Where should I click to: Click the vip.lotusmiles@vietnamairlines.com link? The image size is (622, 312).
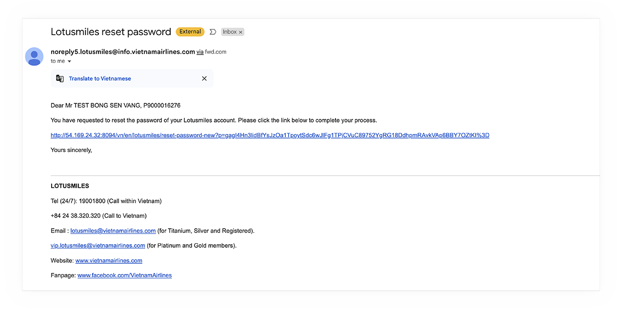pyautogui.click(x=97, y=245)
